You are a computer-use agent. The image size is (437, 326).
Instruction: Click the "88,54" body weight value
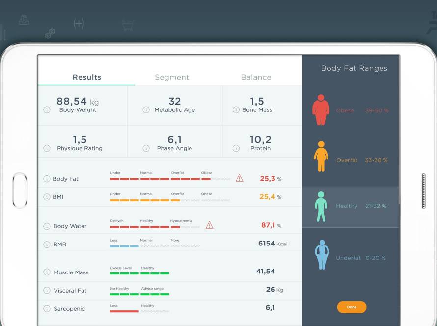tap(72, 101)
